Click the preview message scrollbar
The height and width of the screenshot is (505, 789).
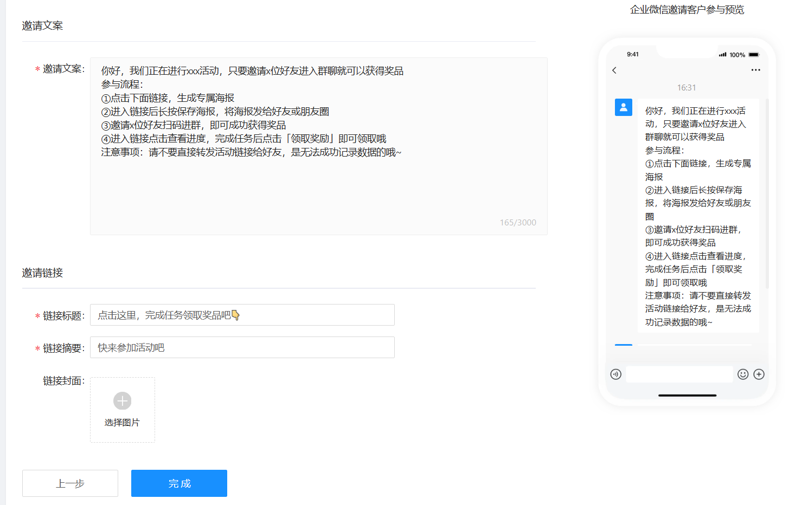pos(767,193)
